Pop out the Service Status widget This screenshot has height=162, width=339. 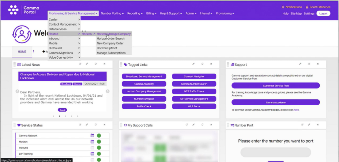click(80, 125)
